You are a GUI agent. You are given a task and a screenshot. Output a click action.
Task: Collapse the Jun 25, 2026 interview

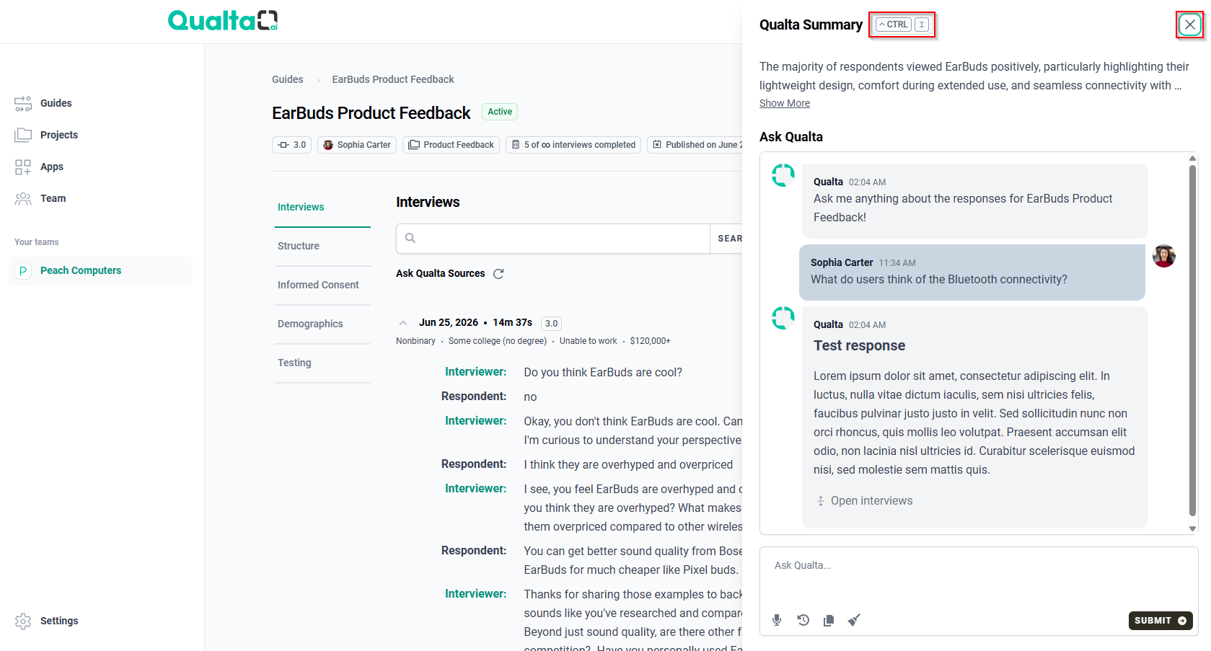[403, 323]
